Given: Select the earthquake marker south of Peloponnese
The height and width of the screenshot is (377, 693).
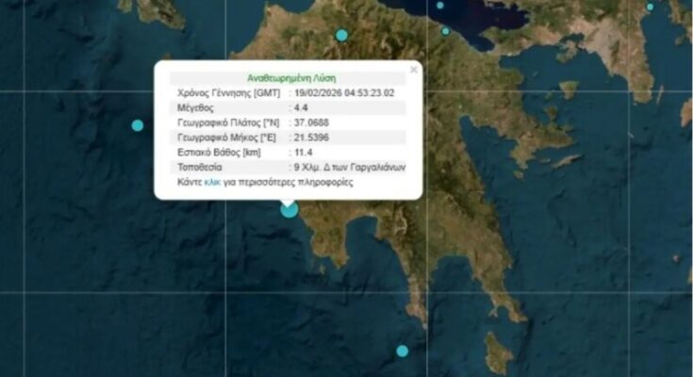Looking at the screenshot, I should (x=403, y=351).
